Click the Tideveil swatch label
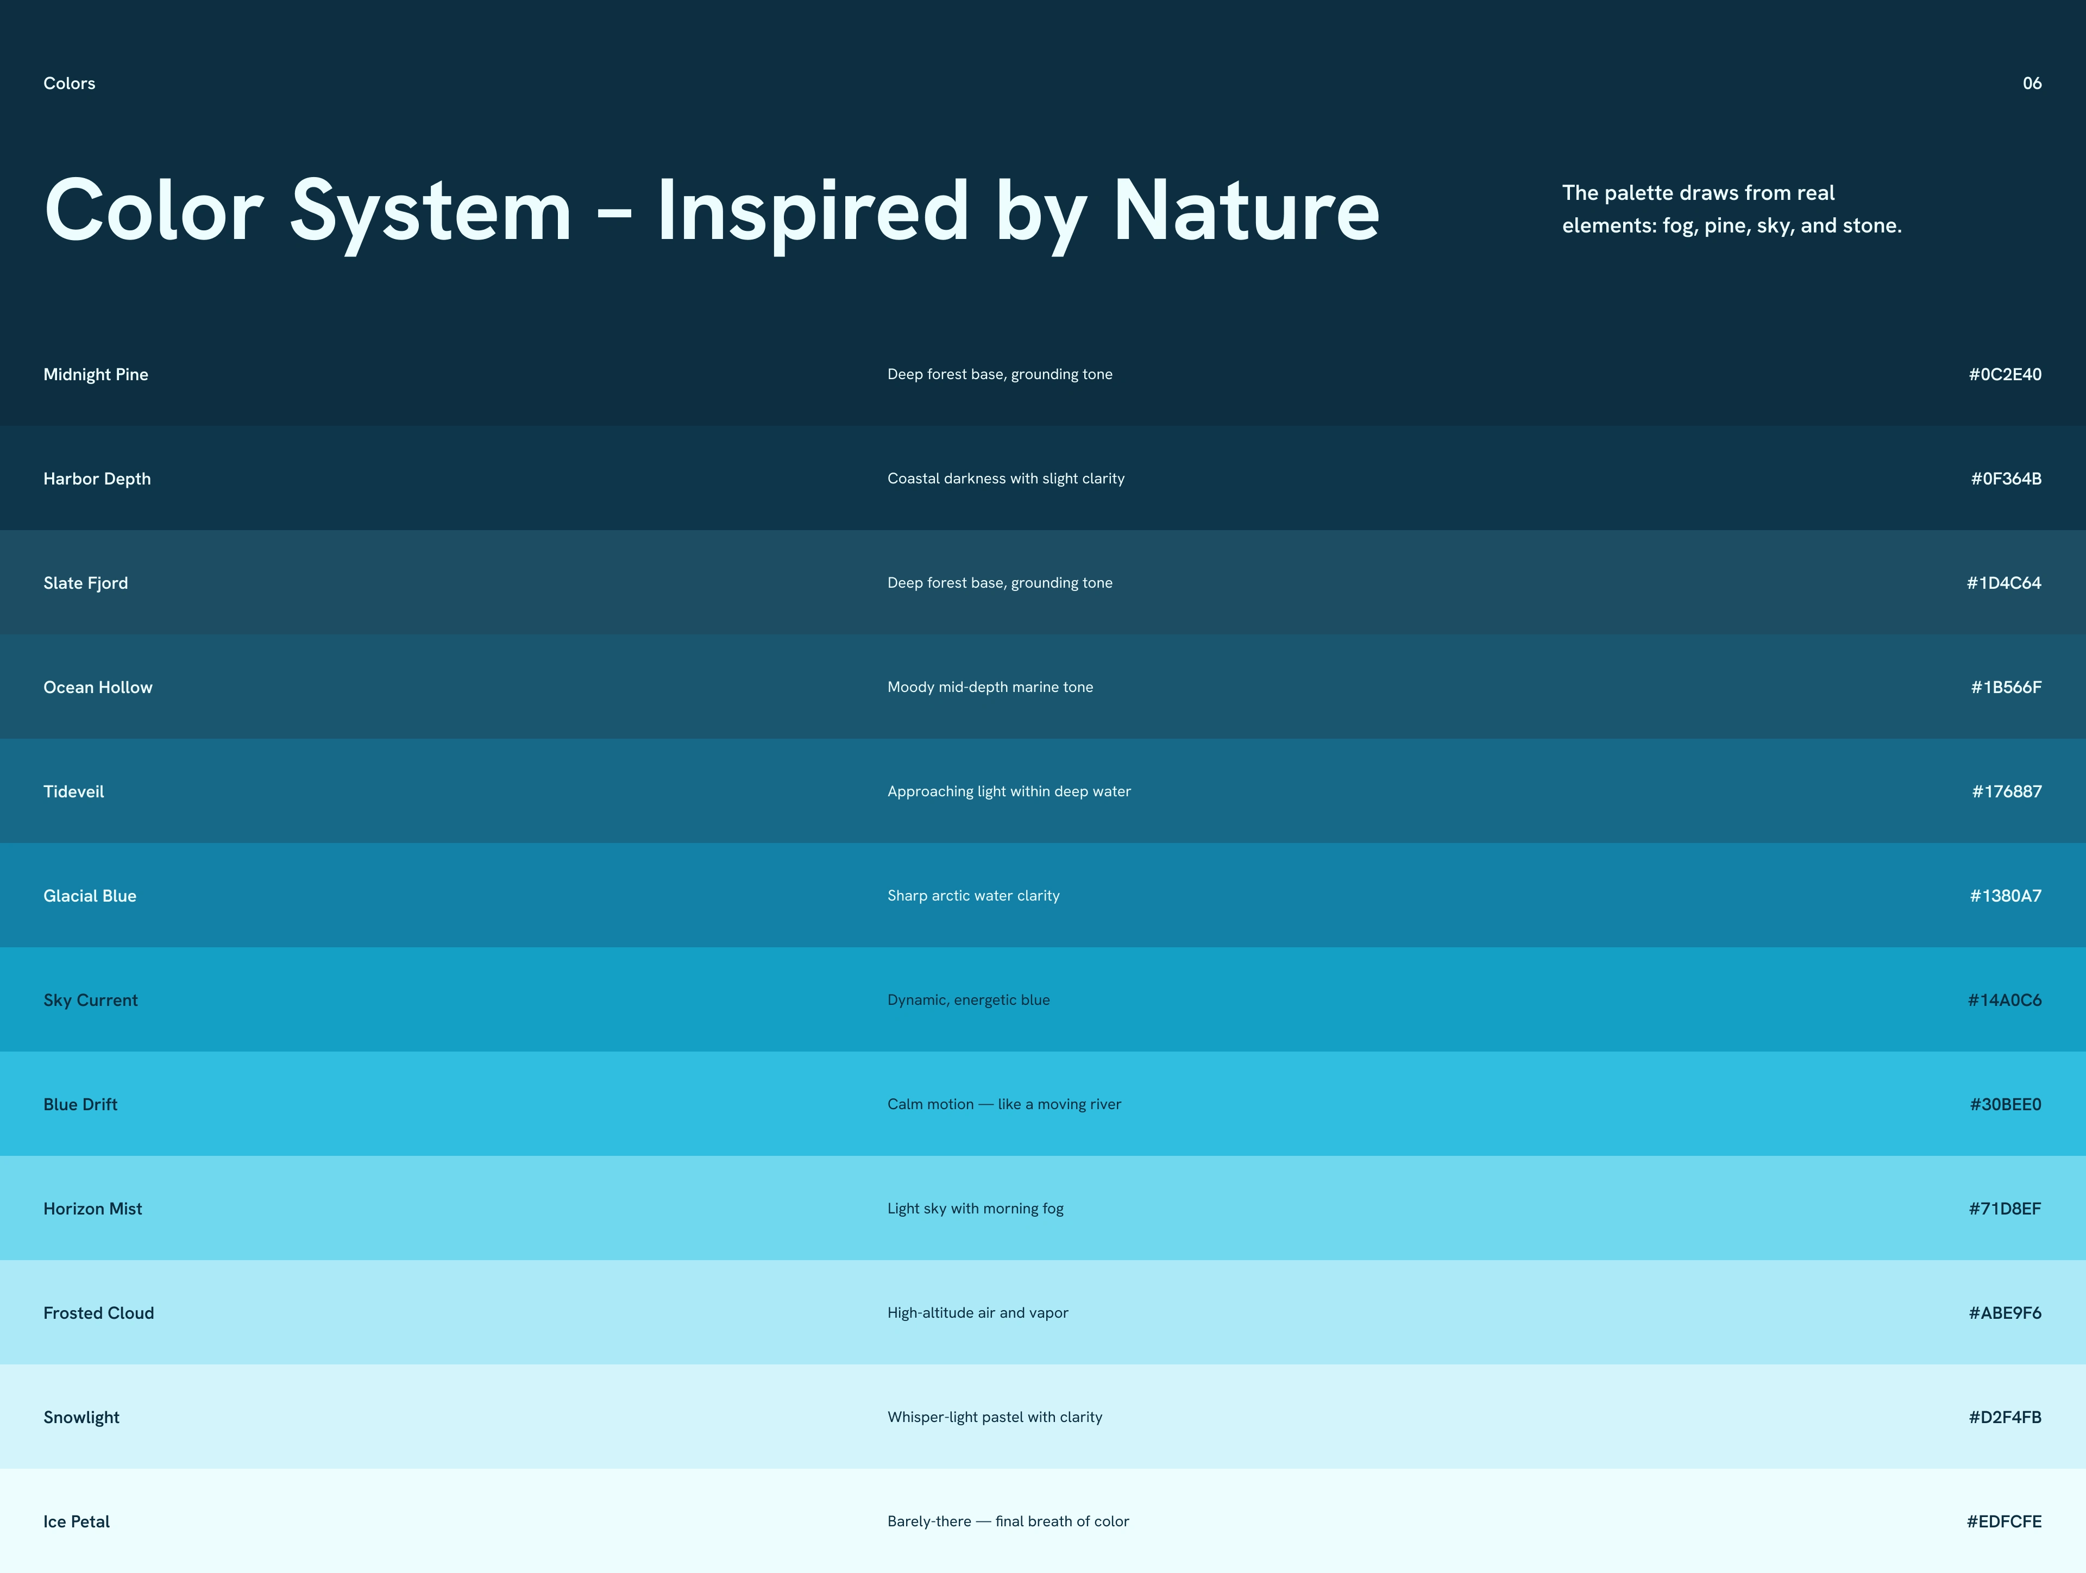This screenshot has height=1573, width=2086. pyautogui.click(x=73, y=791)
